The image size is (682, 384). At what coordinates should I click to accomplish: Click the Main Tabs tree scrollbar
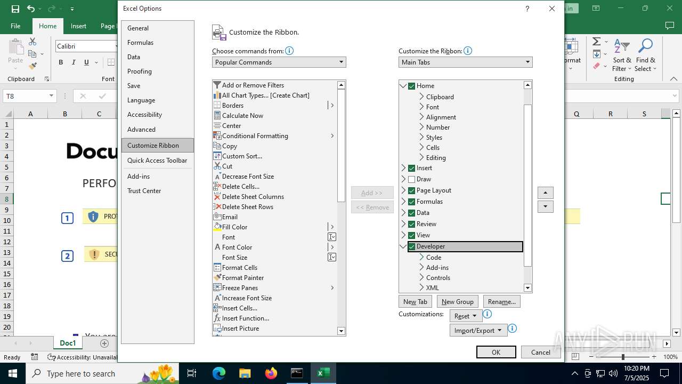(x=528, y=187)
